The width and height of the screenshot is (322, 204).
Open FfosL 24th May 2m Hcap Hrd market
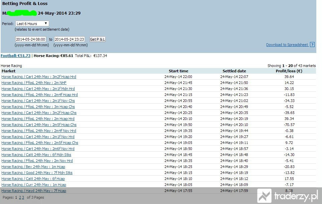coord(38,119)
